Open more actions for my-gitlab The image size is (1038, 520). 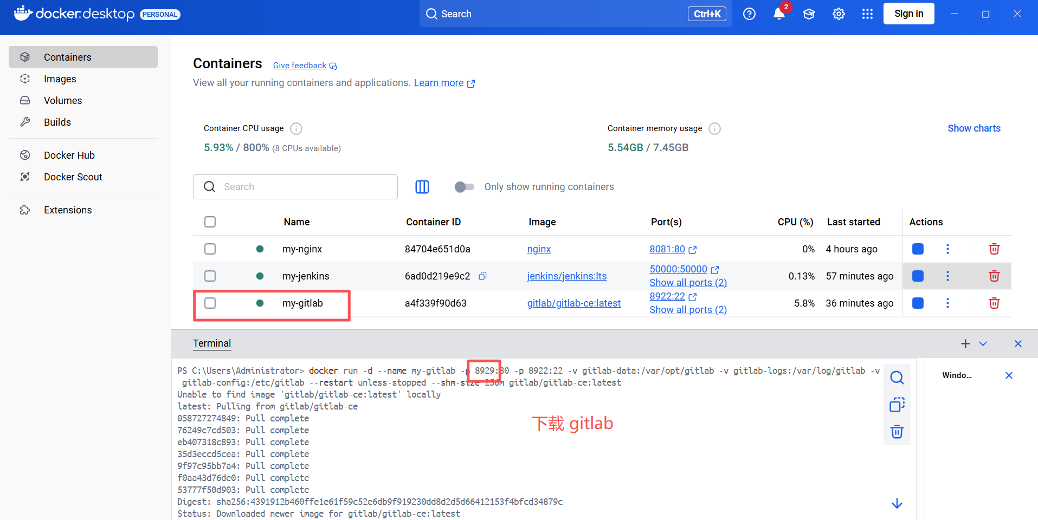click(947, 303)
